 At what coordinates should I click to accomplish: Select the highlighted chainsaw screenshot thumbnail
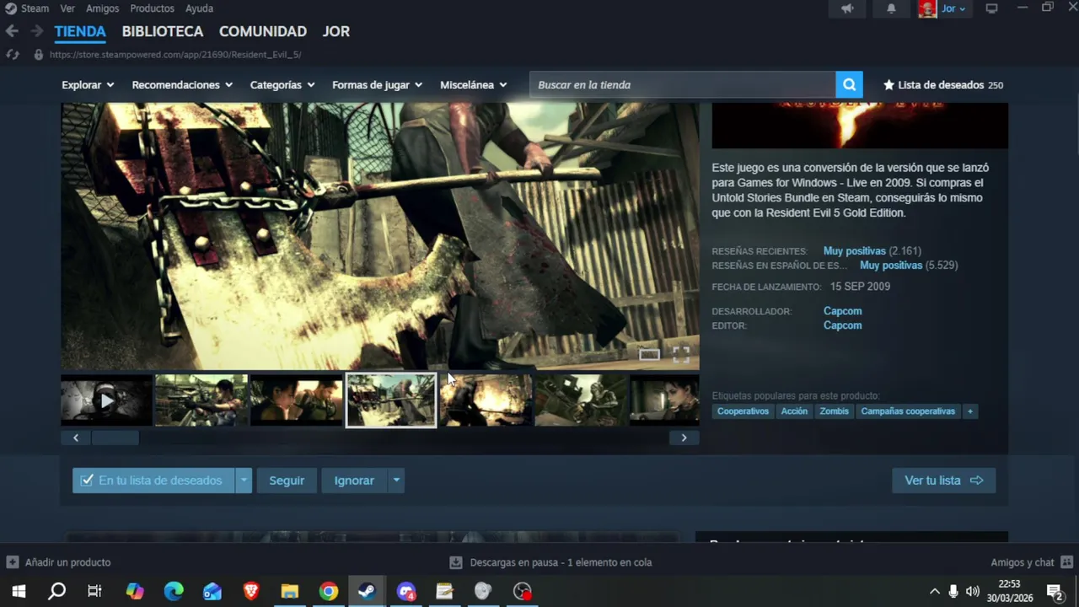391,400
